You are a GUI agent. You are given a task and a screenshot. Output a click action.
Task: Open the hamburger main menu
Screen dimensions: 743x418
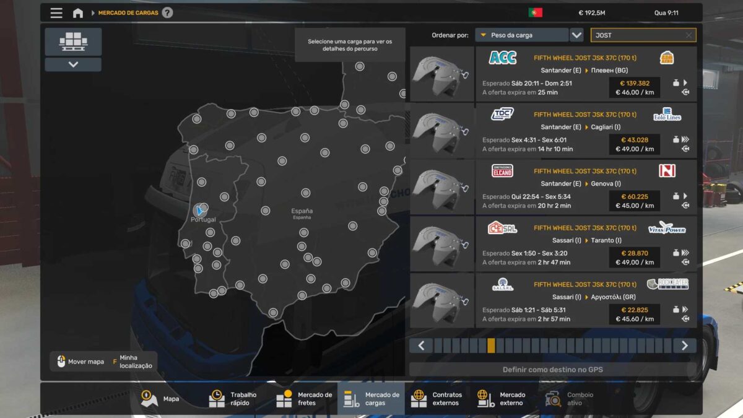point(56,13)
